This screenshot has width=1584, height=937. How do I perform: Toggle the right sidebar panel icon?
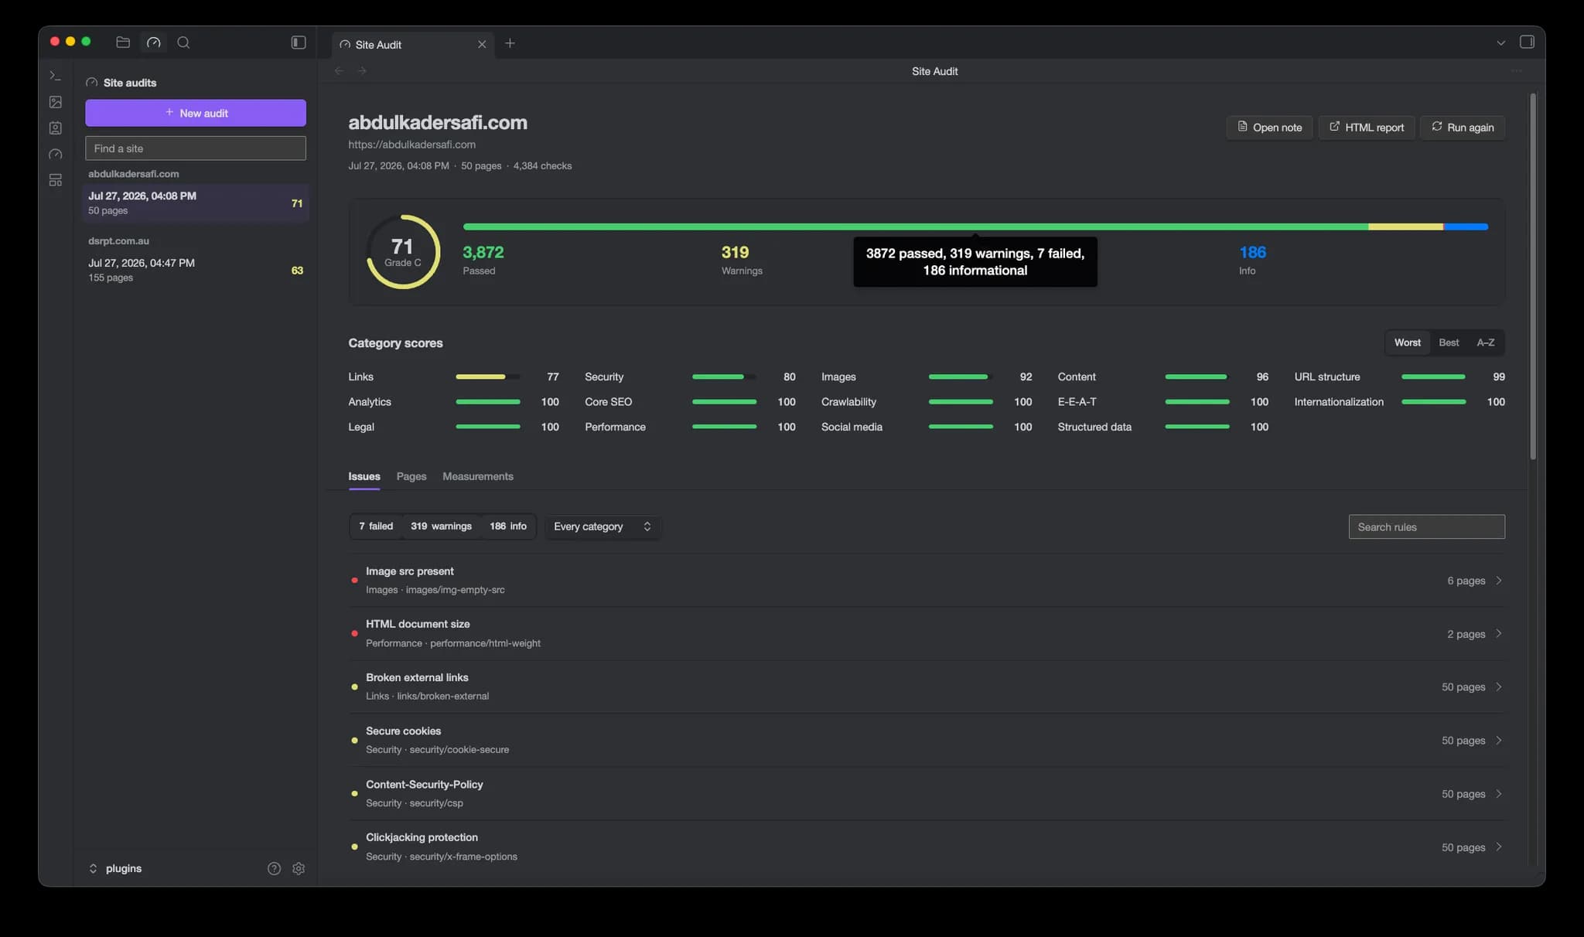pos(1527,43)
